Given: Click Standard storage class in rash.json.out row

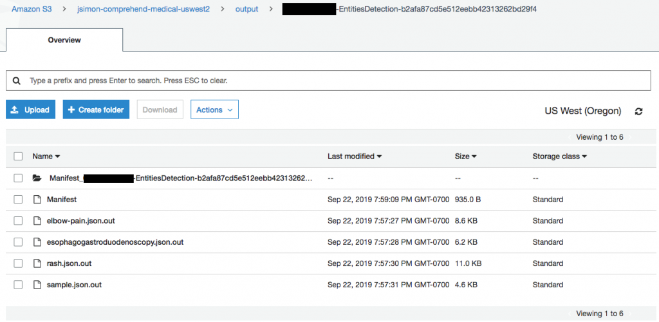Looking at the screenshot, I should [x=548, y=263].
